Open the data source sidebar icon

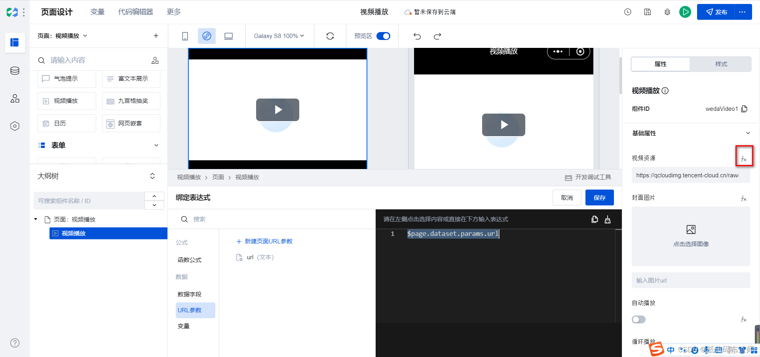(x=15, y=71)
